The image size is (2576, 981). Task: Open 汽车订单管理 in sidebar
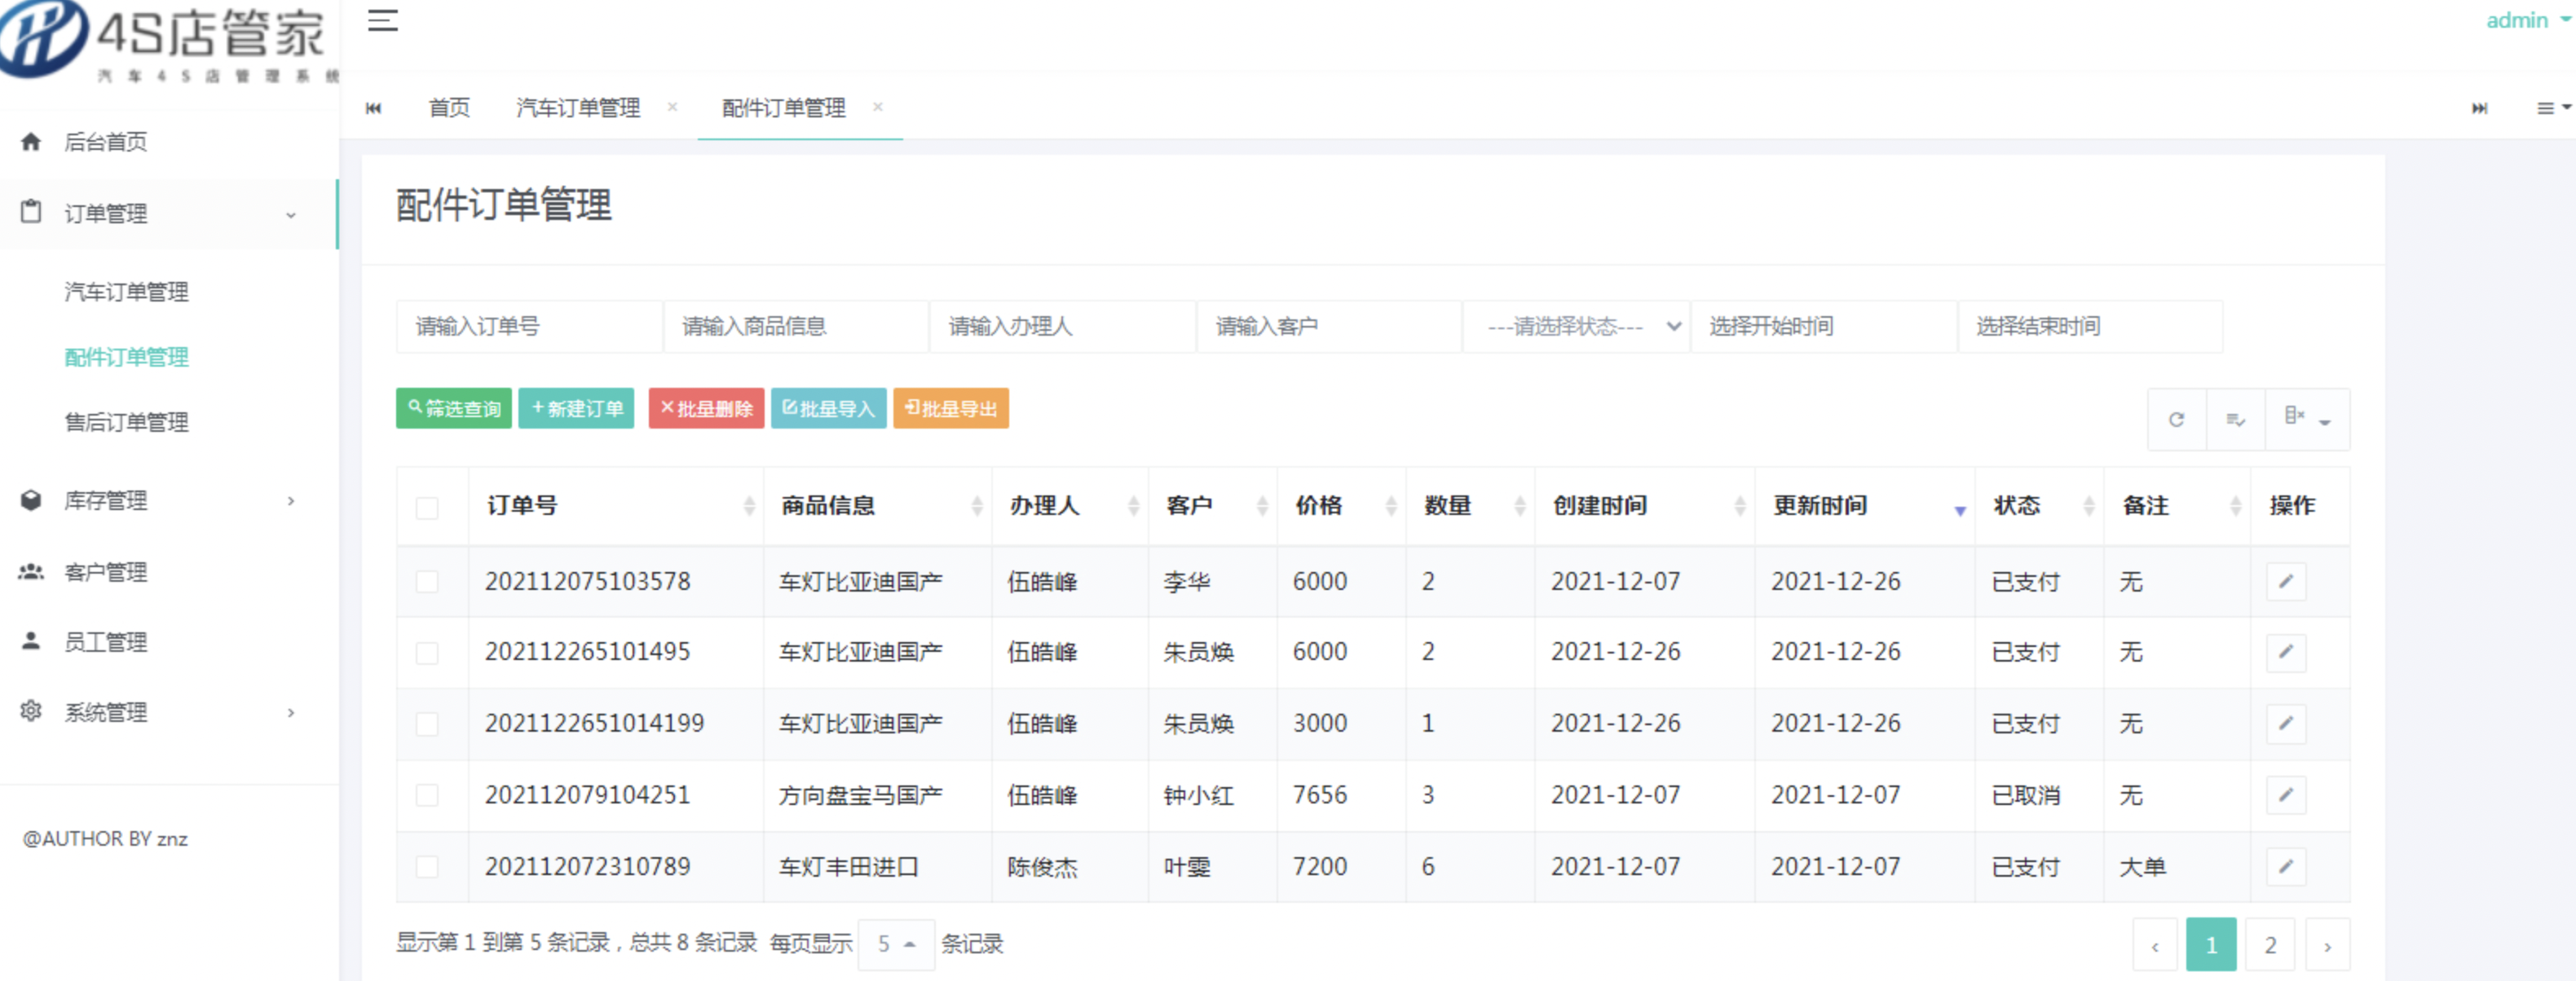click(x=127, y=292)
